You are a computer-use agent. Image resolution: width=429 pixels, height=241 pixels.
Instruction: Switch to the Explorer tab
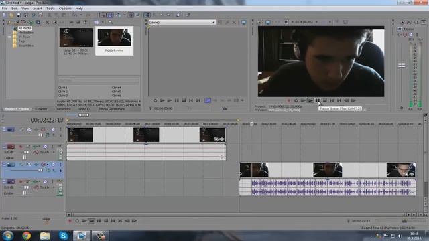[42, 109]
